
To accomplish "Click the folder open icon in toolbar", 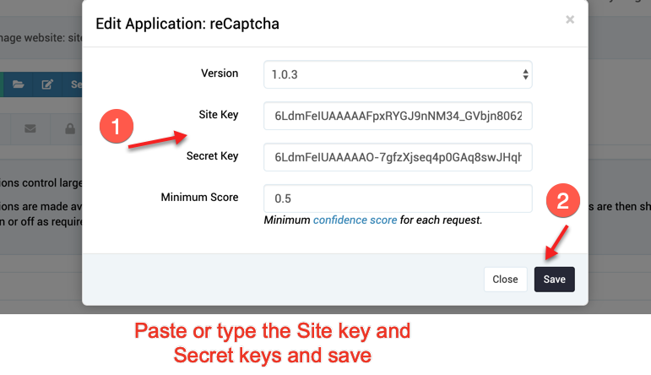I will coord(18,84).
